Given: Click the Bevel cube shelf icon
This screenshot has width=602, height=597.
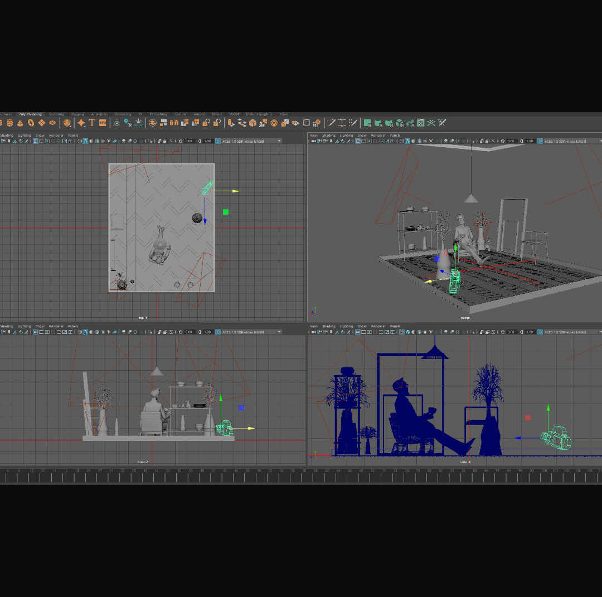Looking at the screenshot, I should 253,123.
